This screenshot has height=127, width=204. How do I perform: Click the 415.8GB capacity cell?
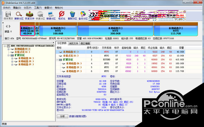click(x=180, y=60)
